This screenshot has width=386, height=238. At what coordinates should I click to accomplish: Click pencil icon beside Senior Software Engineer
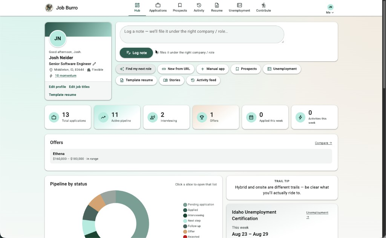tap(94, 64)
